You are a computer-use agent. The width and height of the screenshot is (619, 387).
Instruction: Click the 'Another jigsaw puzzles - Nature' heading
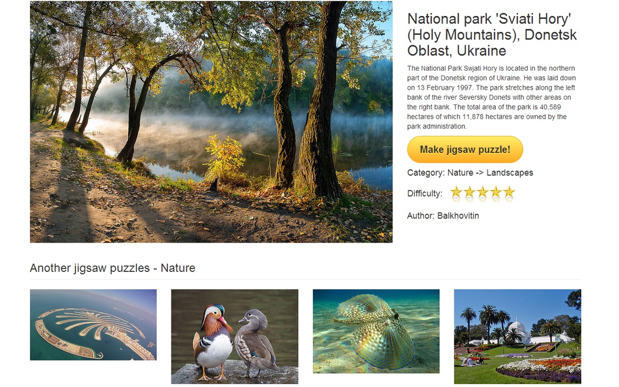point(113,268)
